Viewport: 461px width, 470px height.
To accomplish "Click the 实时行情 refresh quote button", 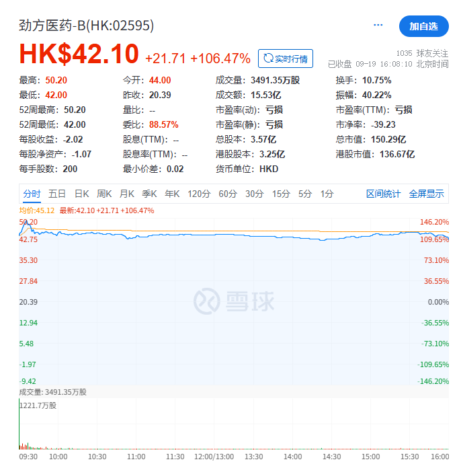I will [x=286, y=58].
